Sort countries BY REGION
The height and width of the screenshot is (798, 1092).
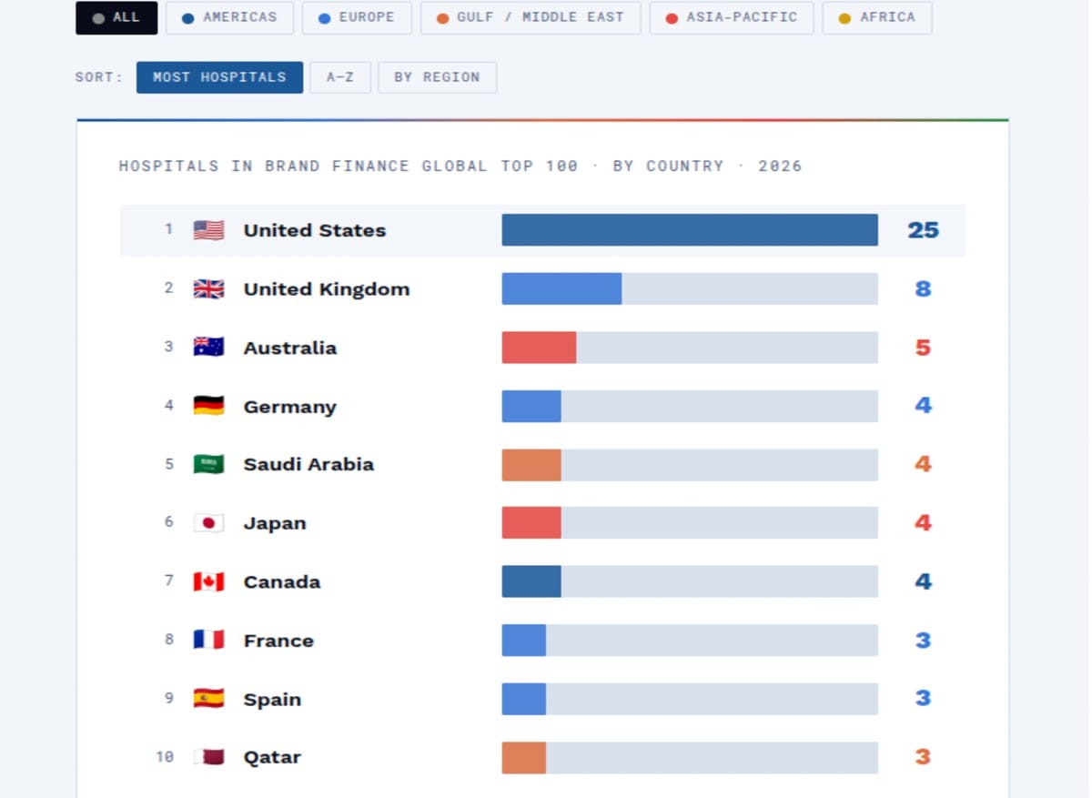click(x=437, y=77)
